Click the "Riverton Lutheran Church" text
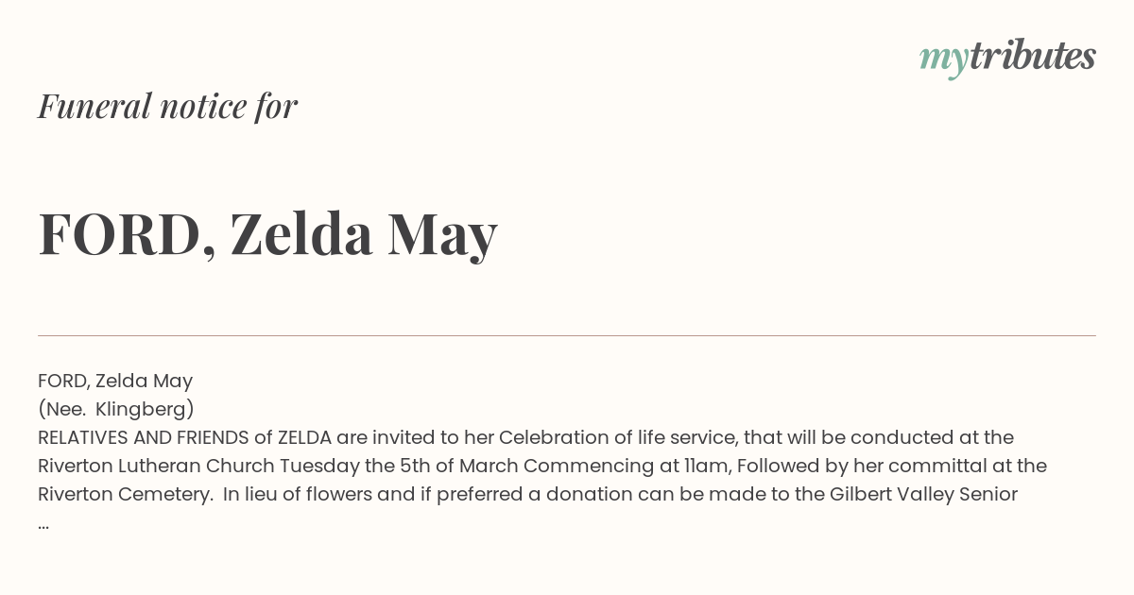The image size is (1134, 595). (156, 466)
